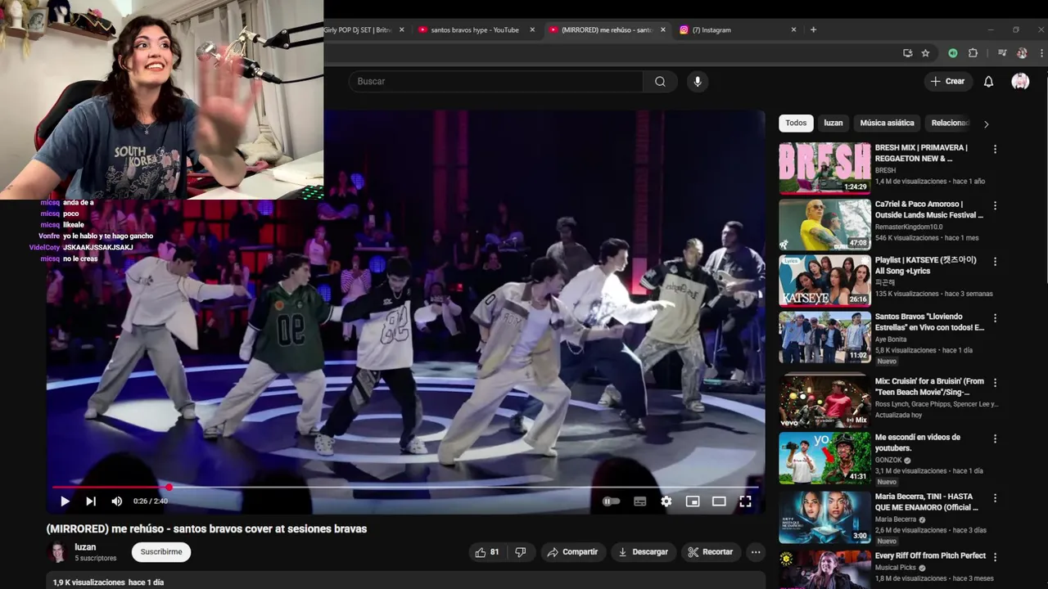The height and width of the screenshot is (589, 1048).
Task: Click the Descargar download button
Action: click(x=643, y=552)
